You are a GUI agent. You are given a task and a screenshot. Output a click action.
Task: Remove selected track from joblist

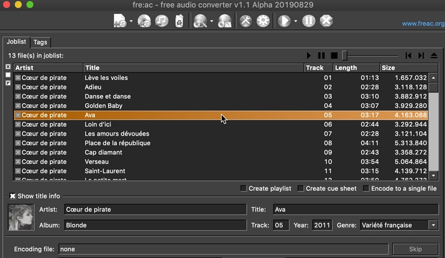pos(161,21)
